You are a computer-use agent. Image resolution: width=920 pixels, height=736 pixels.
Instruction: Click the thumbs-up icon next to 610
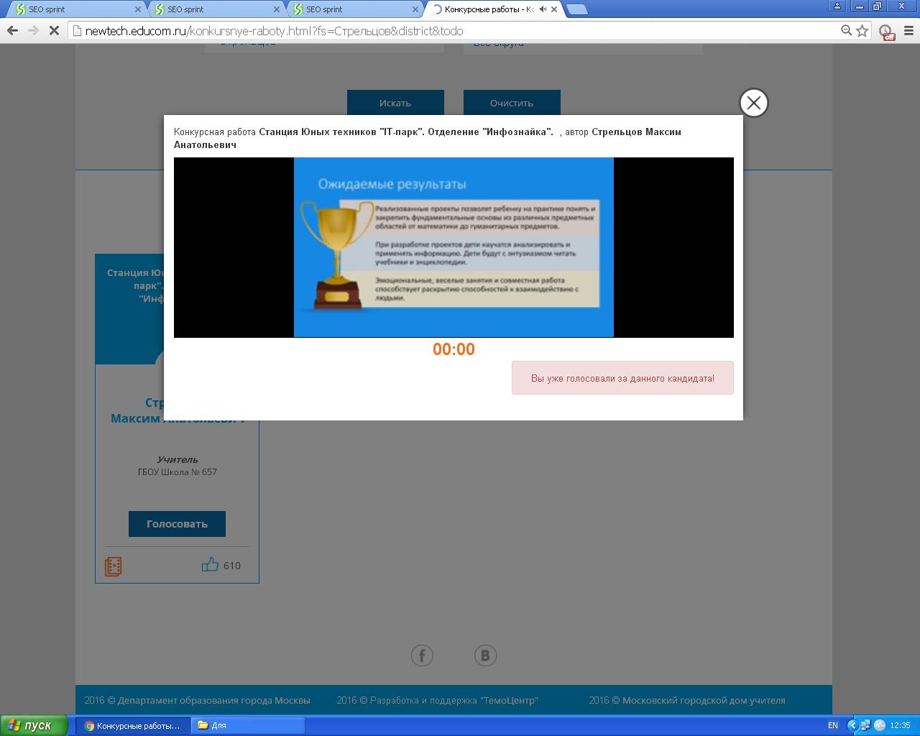tap(210, 565)
